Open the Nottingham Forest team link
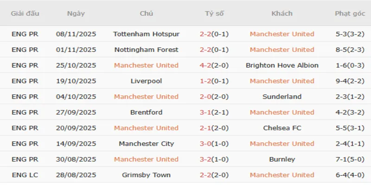371x185 pixels. pyautogui.click(x=146, y=49)
